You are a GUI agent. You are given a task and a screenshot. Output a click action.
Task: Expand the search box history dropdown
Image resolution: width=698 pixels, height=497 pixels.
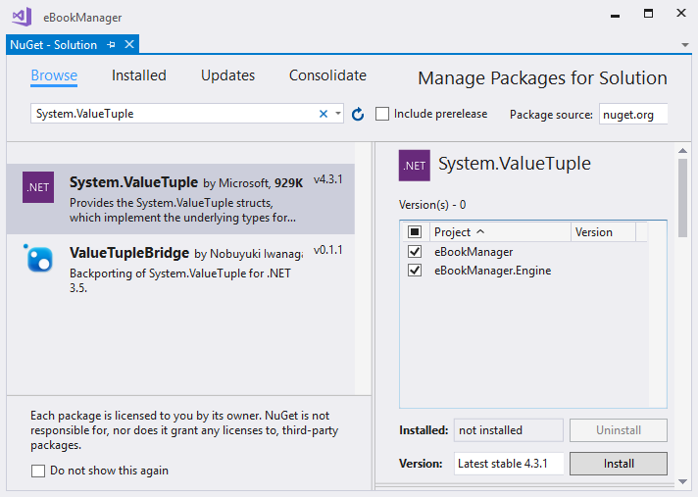(338, 114)
